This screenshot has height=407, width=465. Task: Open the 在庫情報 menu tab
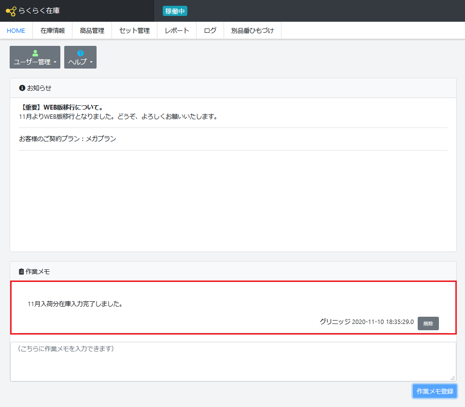[53, 30]
